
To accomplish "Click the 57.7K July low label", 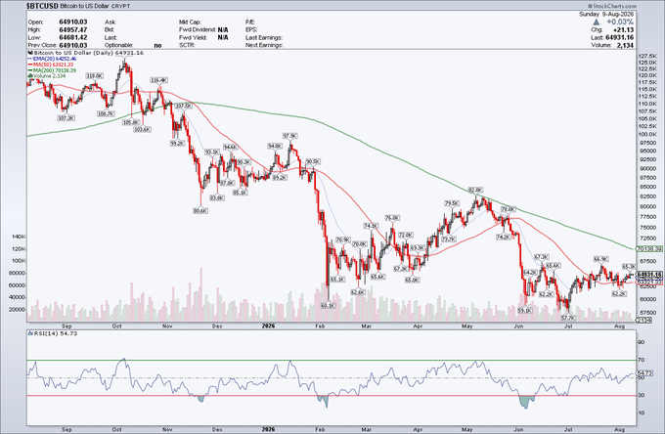I will tap(568, 318).
